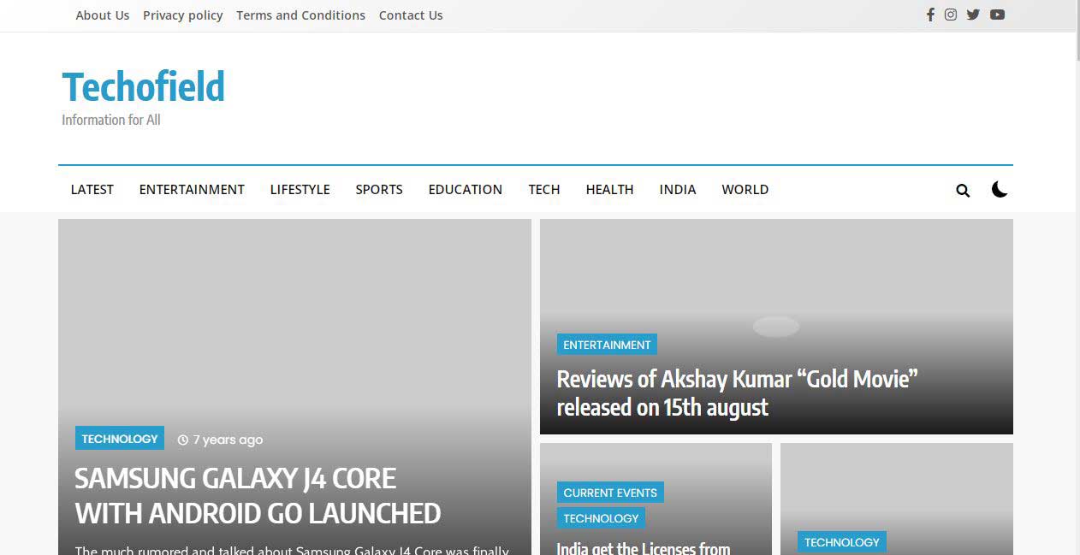The height and width of the screenshot is (555, 1080).
Task: Click ENTERTAINMENT tag on Akshay Kumar article
Action: click(x=607, y=345)
